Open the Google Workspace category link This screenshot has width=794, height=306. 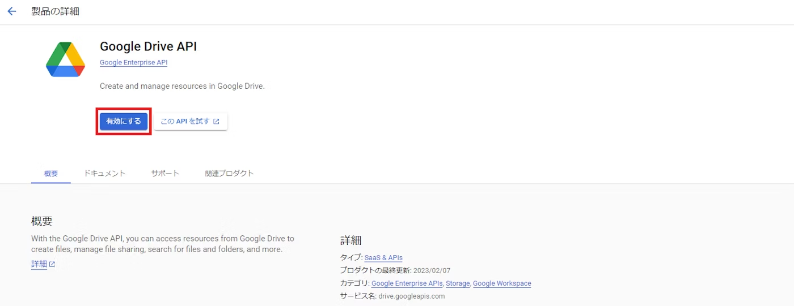click(502, 283)
